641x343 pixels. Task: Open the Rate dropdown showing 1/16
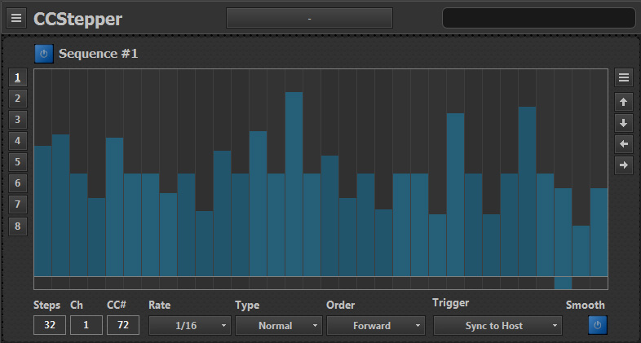tap(190, 325)
